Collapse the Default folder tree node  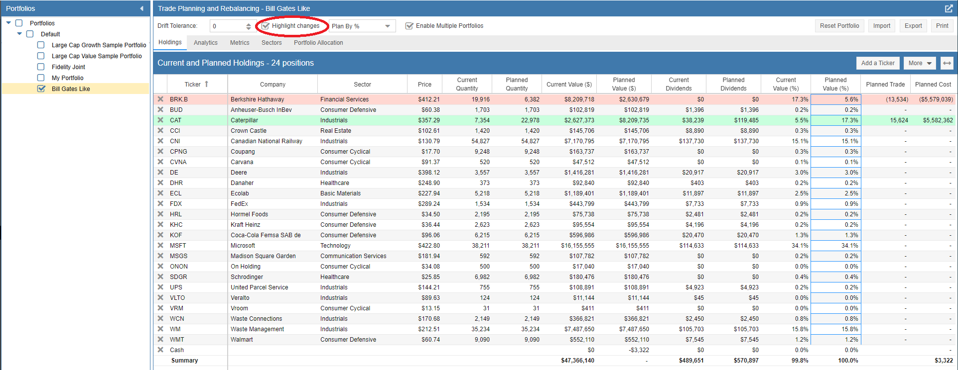point(19,34)
